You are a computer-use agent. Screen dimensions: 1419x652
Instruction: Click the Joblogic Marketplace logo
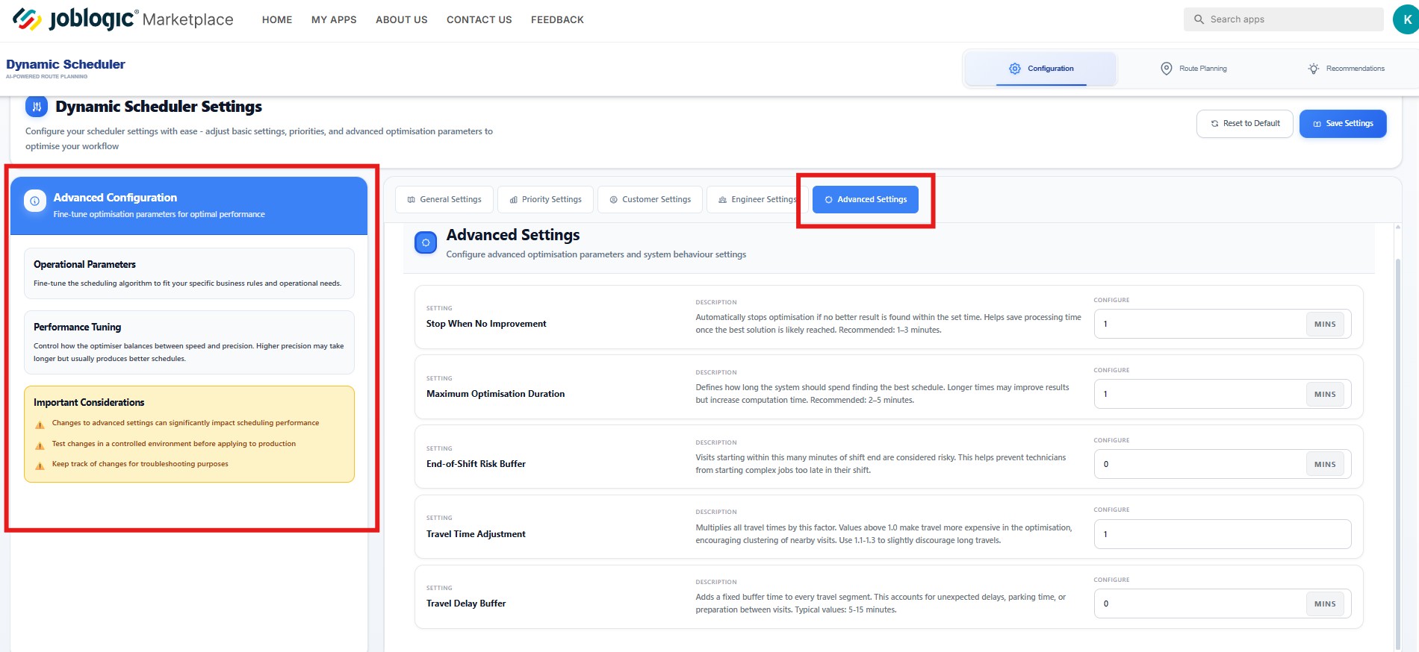(x=123, y=19)
